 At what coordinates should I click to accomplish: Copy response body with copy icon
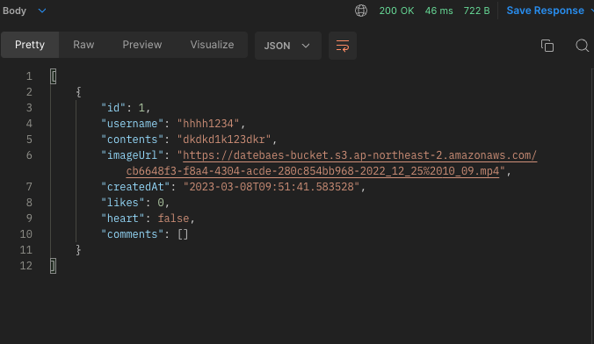click(x=547, y=46)
